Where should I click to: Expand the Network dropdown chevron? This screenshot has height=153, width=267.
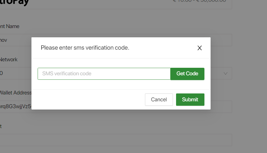click(226, 73)
